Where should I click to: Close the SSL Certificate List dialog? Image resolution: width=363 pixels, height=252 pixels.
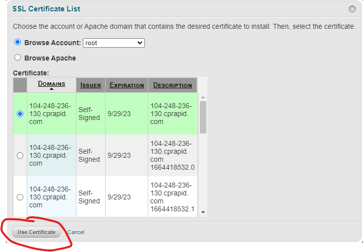click(352, 9)
